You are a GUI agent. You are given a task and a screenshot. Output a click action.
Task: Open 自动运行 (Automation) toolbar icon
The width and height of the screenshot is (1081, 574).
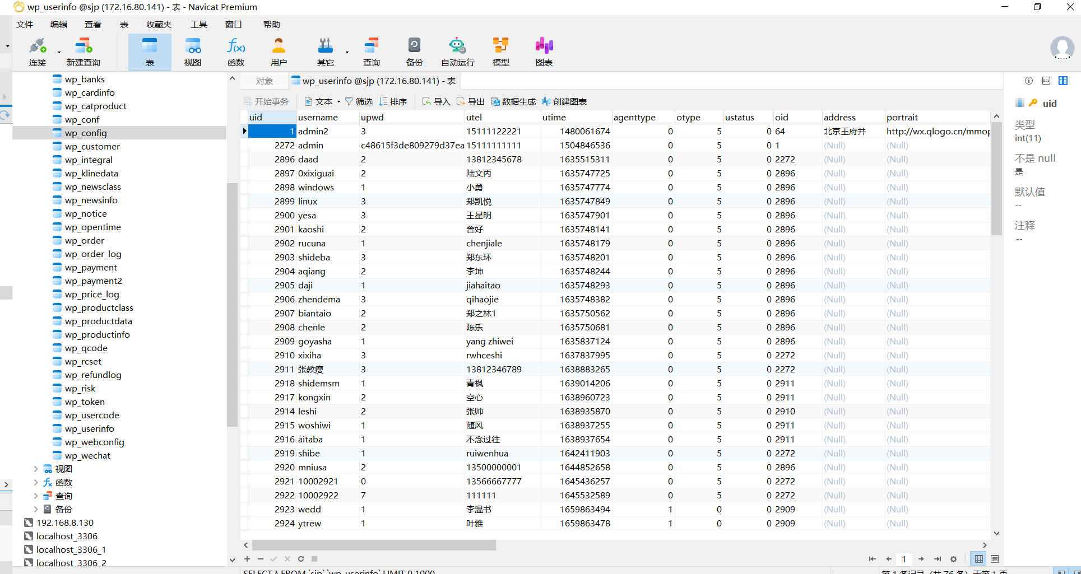457,52
